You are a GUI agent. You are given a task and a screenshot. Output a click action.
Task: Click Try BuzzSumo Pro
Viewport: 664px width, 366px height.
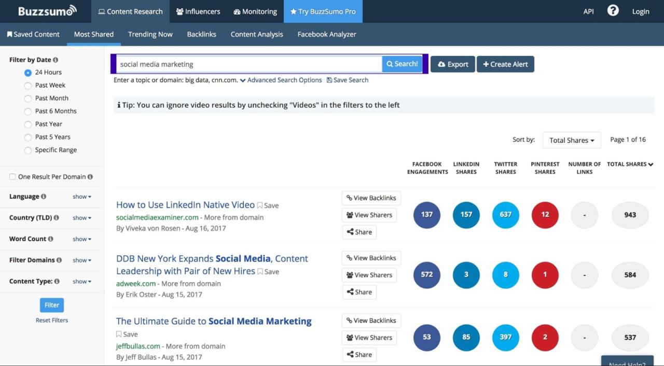(323, 11)
